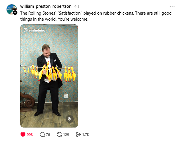Unmute the video with the speaker icon
This screenshot has width=179, height=141.
click(70, 119)
